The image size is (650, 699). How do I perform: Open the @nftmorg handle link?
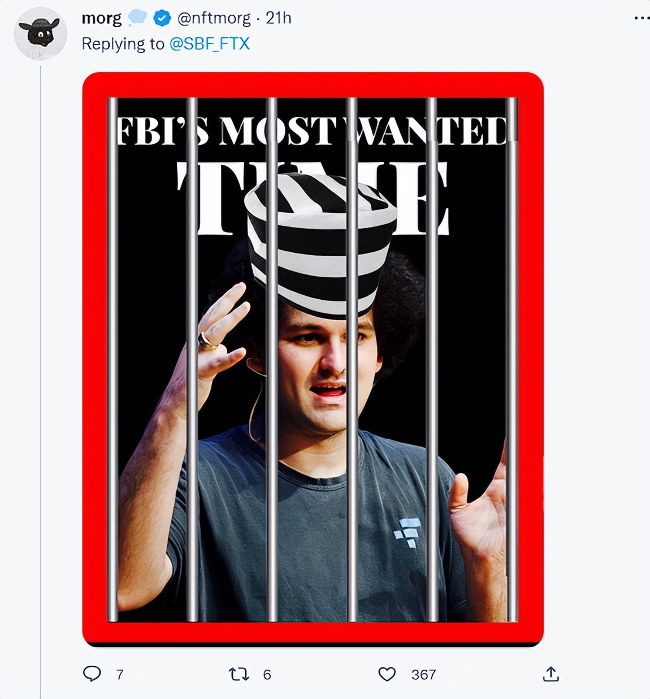tap(214, 19)
